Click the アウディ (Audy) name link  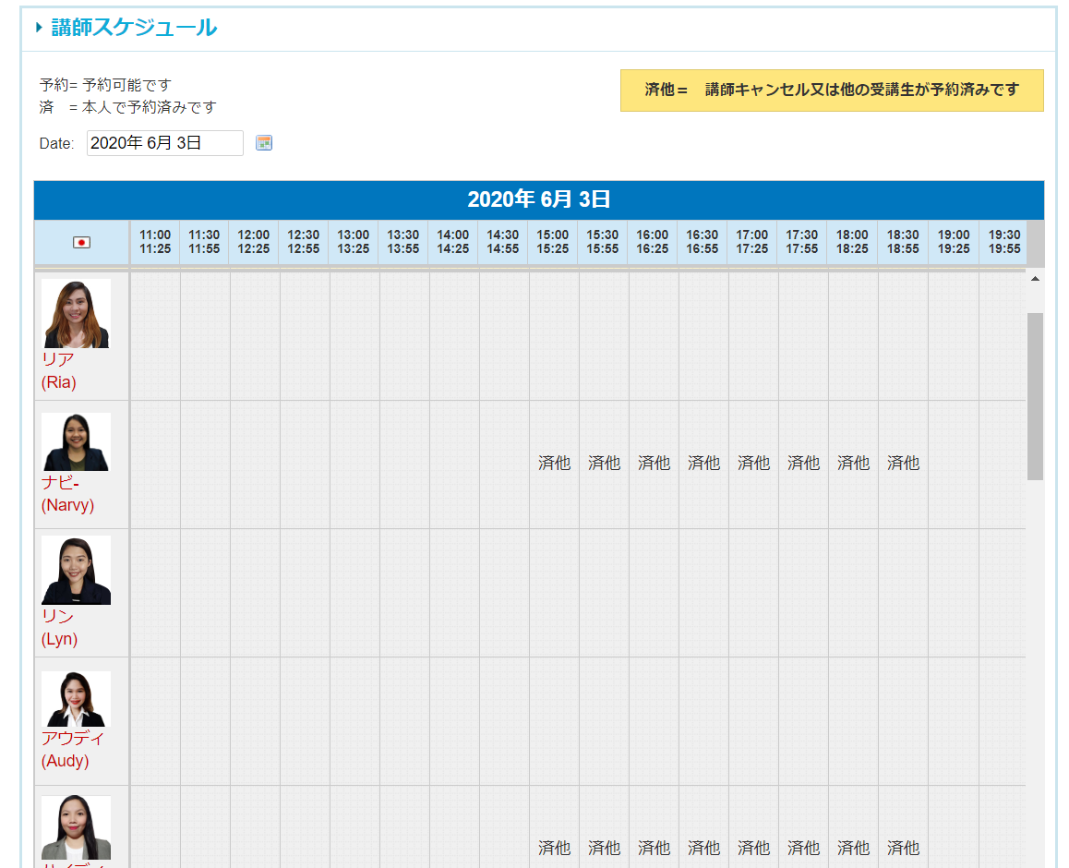tap(72, 750)
